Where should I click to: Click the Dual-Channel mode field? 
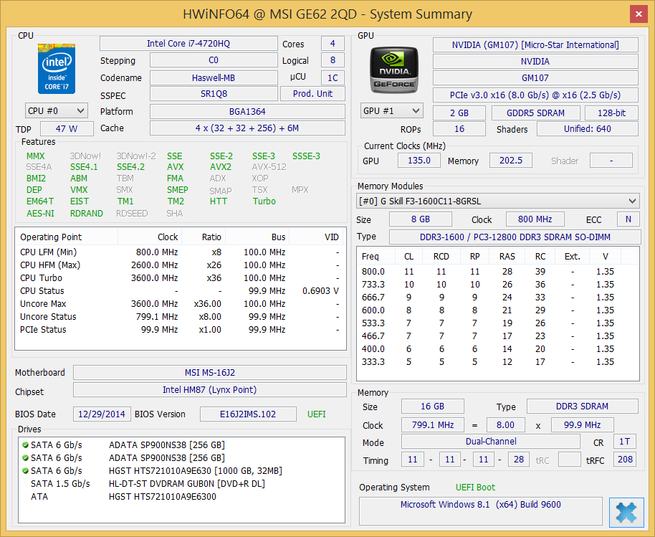click(x=491, y=442)
